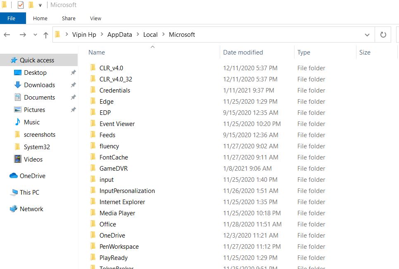
Task: Click Vipin Hp in the address breadcrumb
Action: (x=84, y=35)
